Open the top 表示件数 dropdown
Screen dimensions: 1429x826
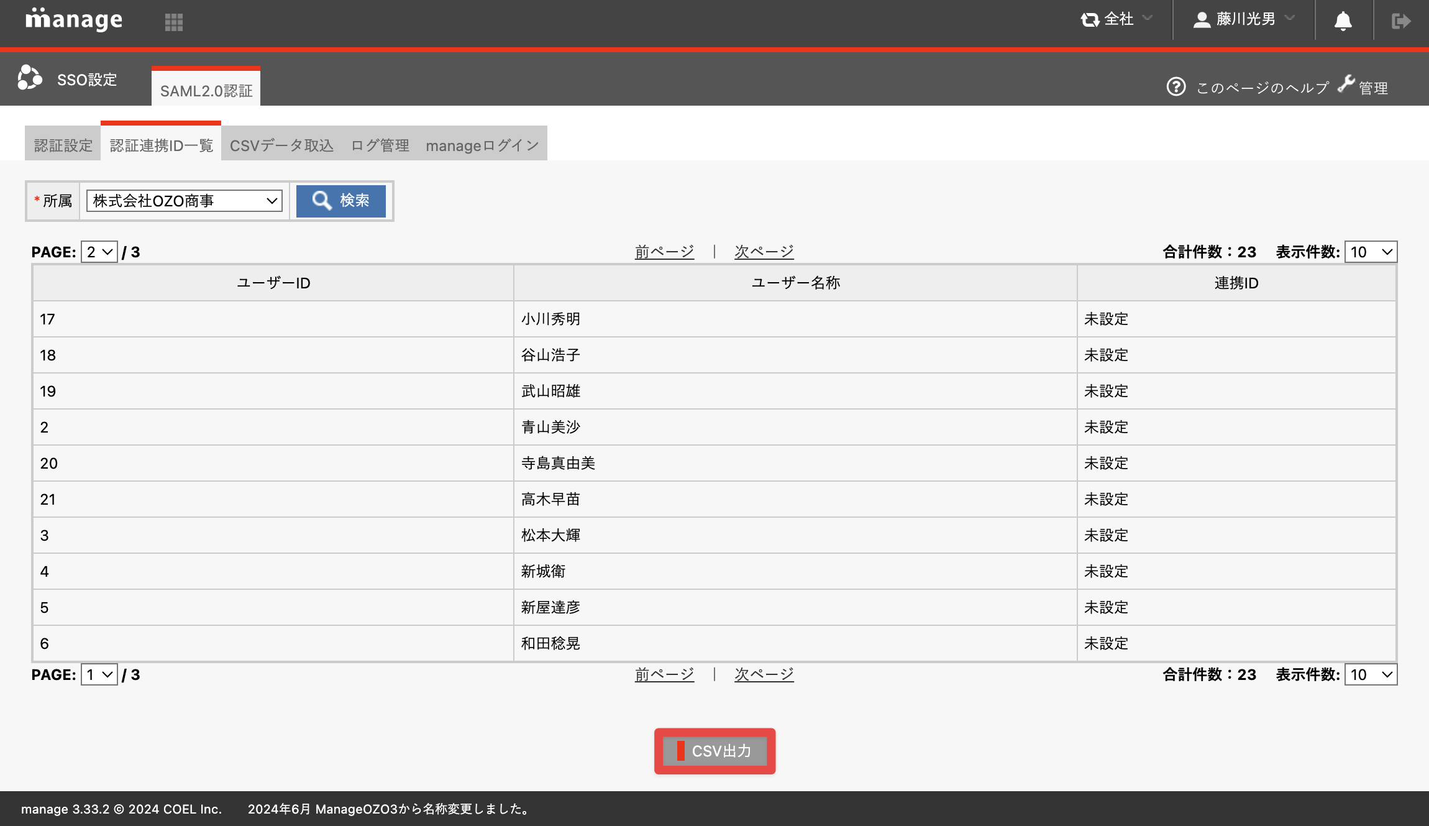click(x=1371, y=252)
